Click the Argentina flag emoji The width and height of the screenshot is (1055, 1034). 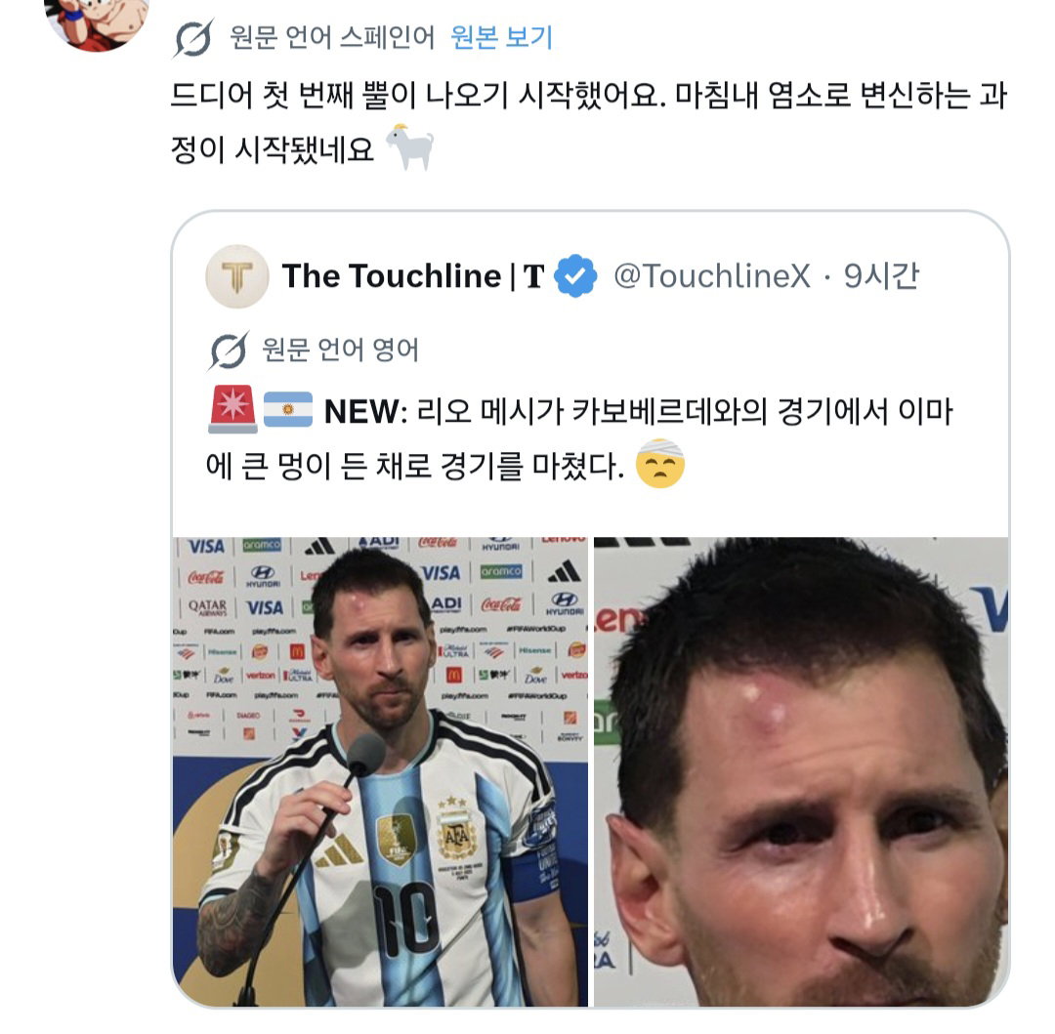(288, 409)
